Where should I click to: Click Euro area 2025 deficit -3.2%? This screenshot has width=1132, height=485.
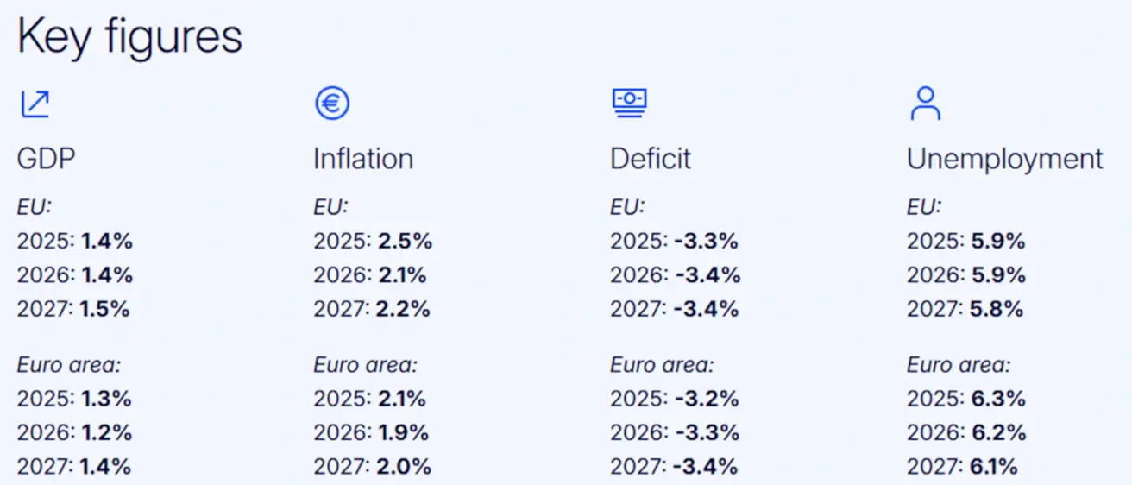click(x=705, y=399)
